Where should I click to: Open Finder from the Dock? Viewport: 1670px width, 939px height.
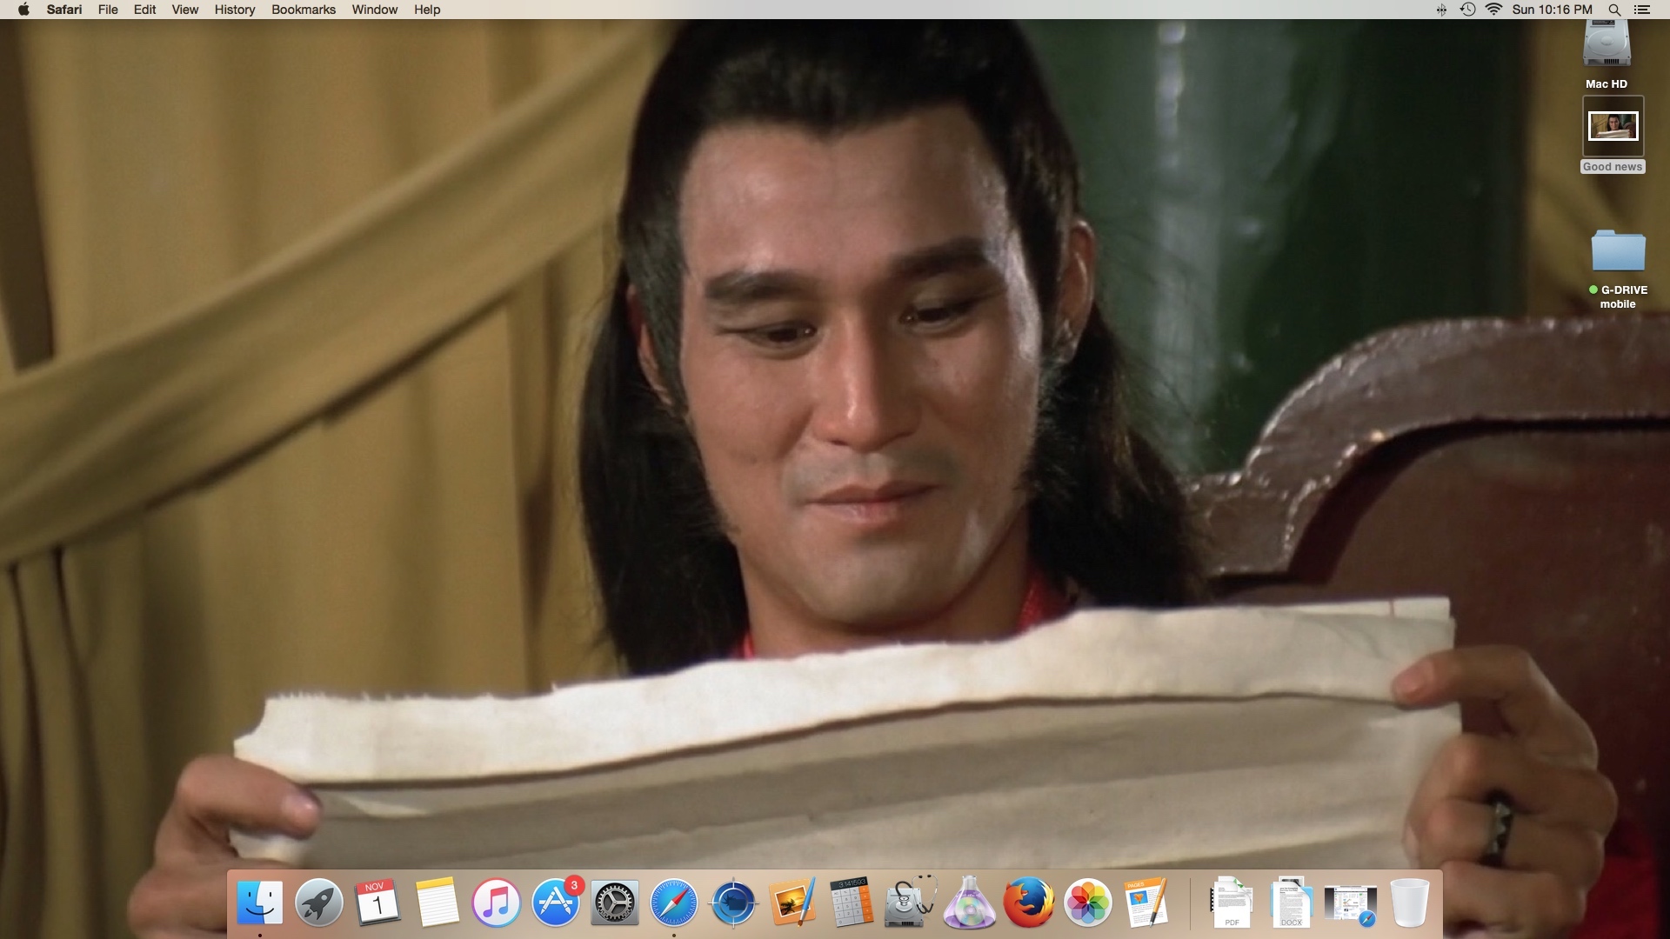260,902
